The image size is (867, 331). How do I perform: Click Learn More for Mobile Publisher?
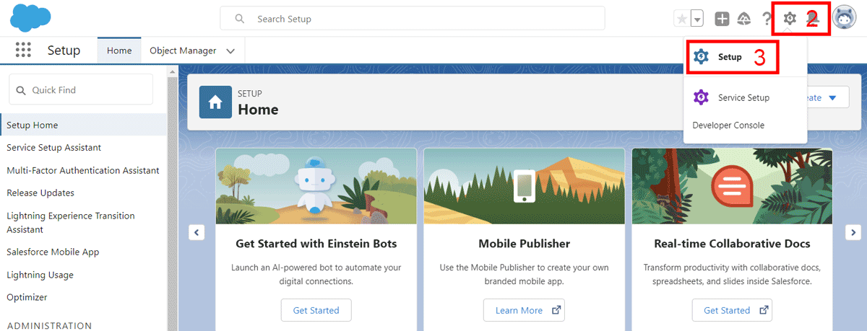point(524,310)
